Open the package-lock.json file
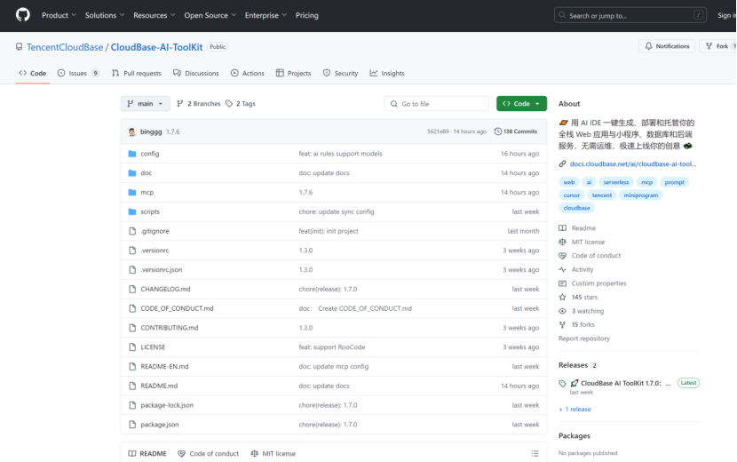This screenshot has width=737, height=462. 167,405
